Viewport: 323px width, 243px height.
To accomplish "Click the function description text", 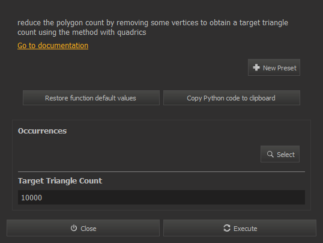I will 152,28.
